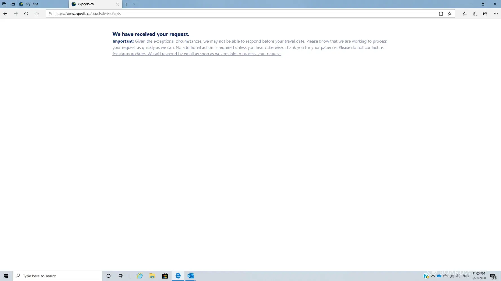The height and width of the screenshot is (281, 501).
Task: Show hidden system tray icons
Action: 433,276
